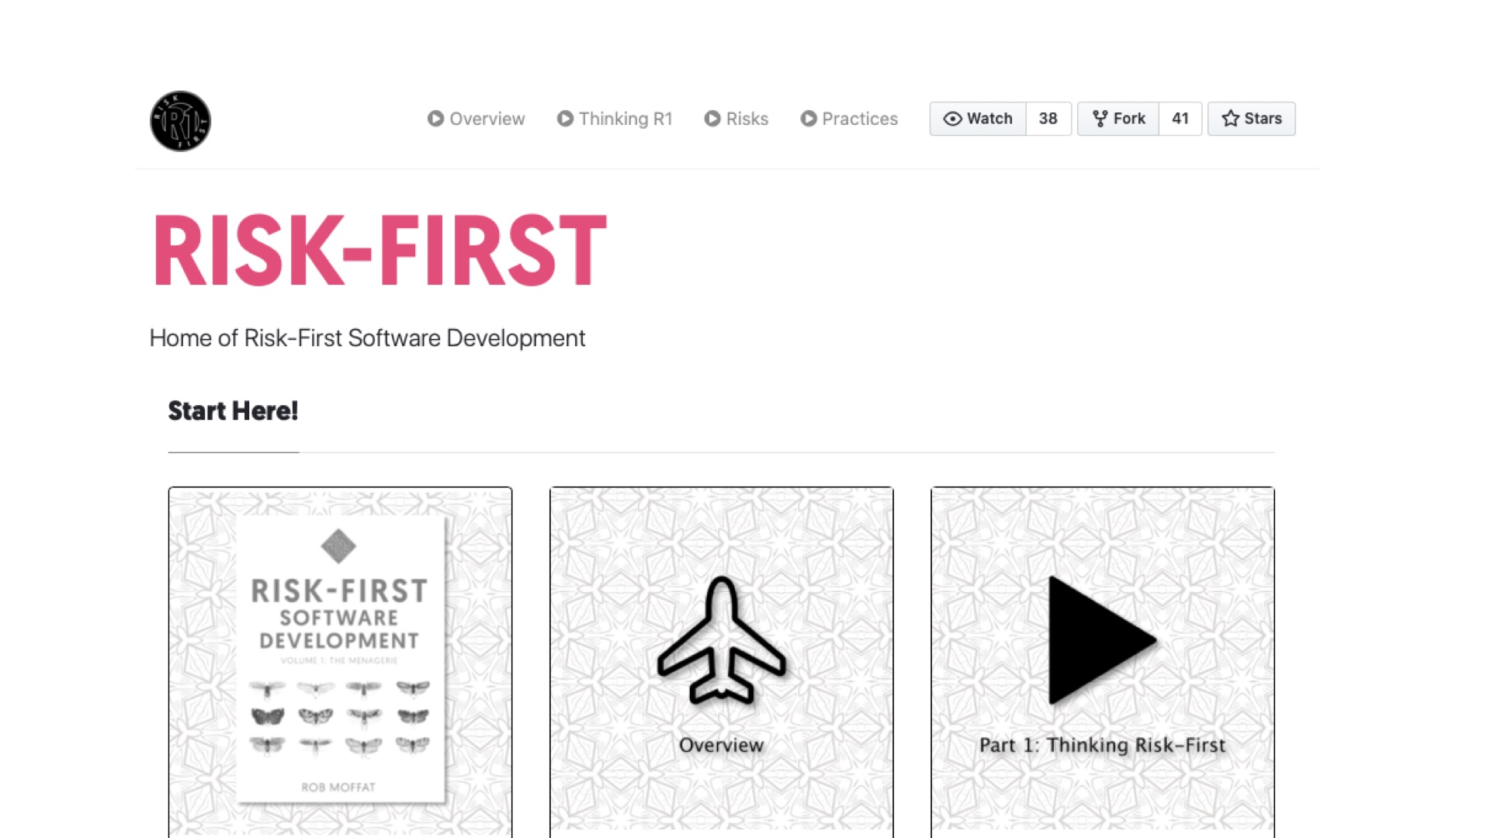Click the play icon beside Thinking R1

pyautogui.click(x=565, y=119)
